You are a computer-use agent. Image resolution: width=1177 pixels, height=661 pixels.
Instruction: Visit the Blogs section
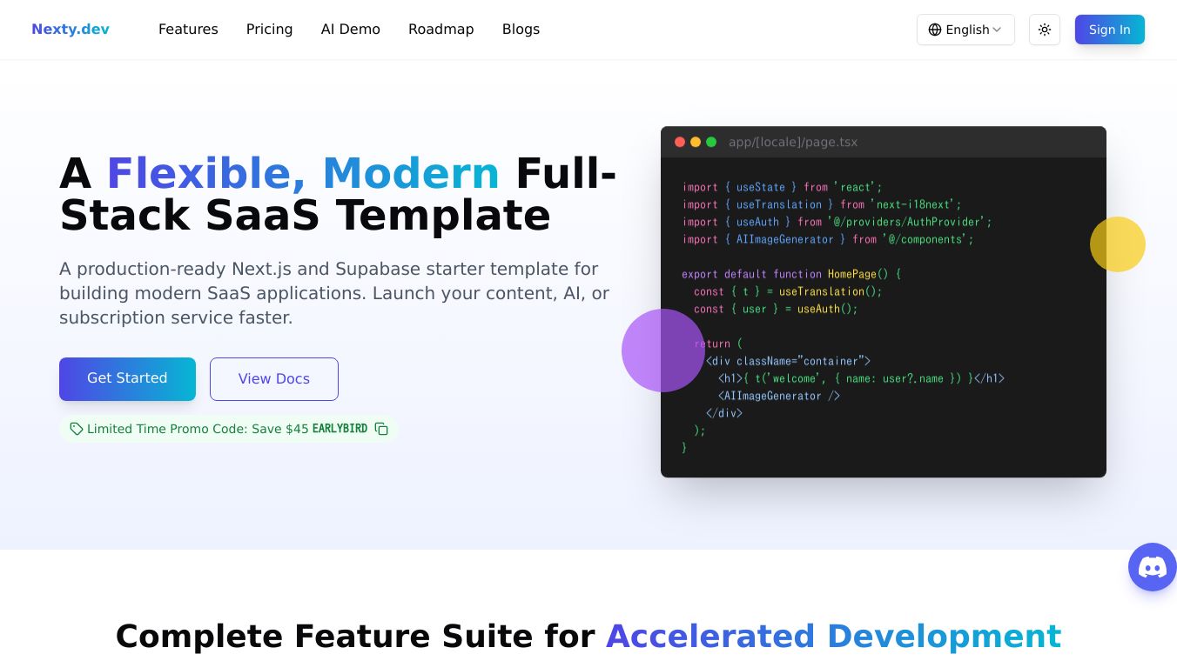coord(521,30)
